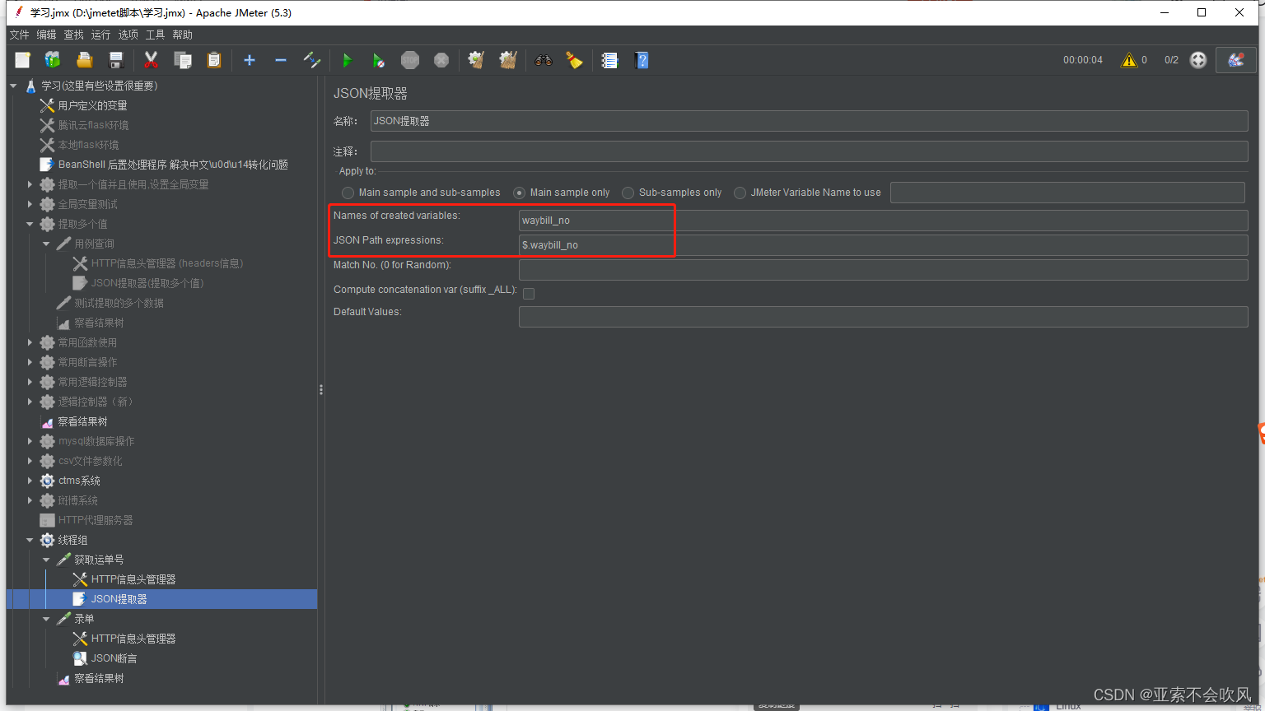Open the 编辑 menu
Viewport: 1265px width, 711px height.
pos(46,35)
